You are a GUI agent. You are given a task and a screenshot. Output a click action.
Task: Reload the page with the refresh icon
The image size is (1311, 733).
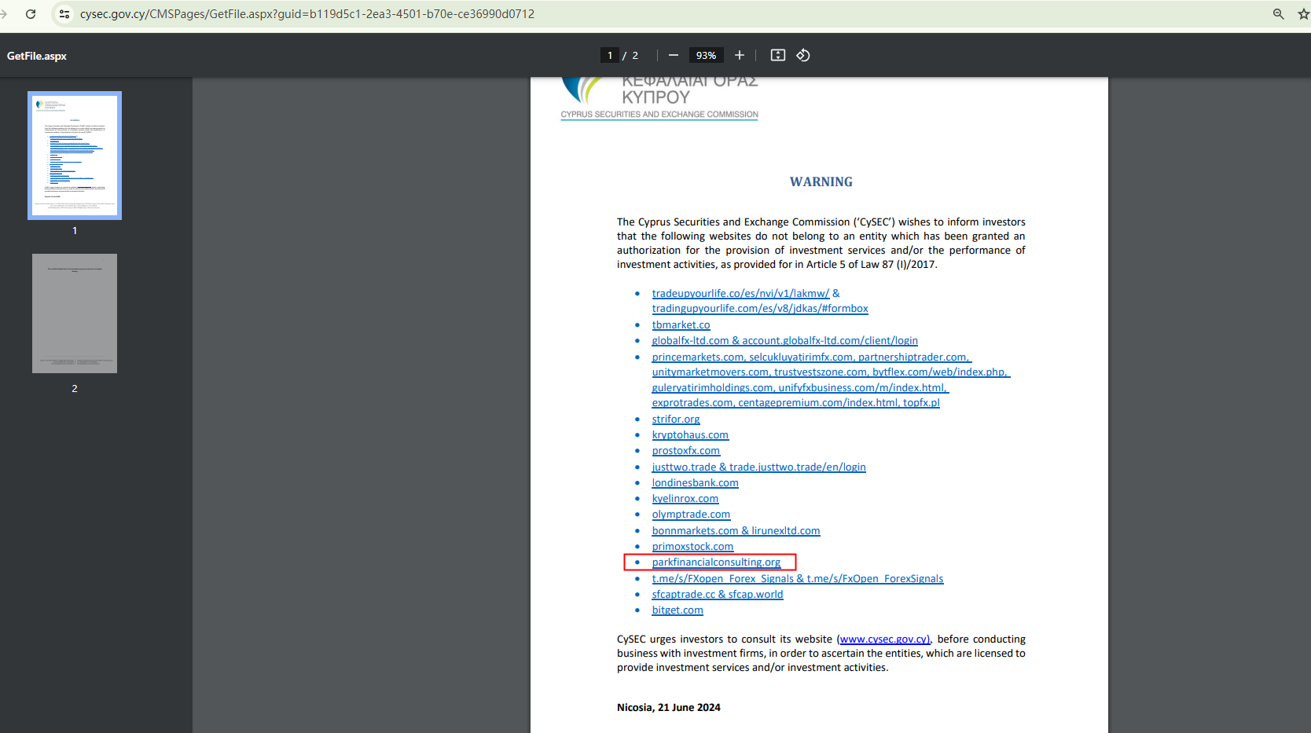pos(31,14)
